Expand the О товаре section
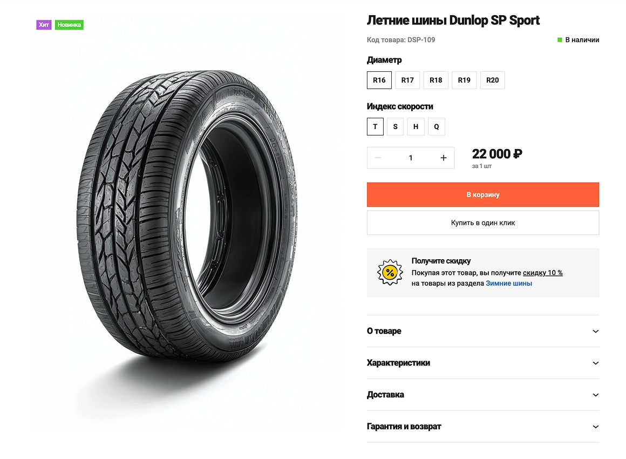This screenshot has width=626, height=459. tap(482, 331)
